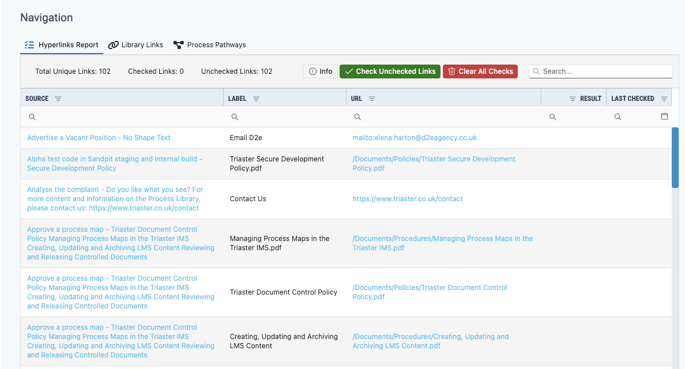
Task: Click the Info button
Action: click(x=321, y=71)
